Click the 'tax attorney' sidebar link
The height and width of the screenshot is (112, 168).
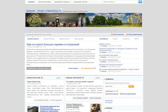pyautogui.click(x=109, y=102)
